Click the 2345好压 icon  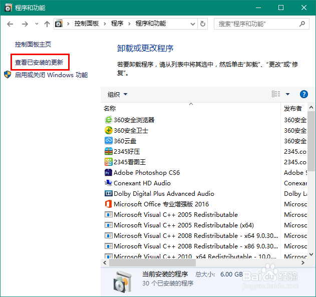(109, 151)
